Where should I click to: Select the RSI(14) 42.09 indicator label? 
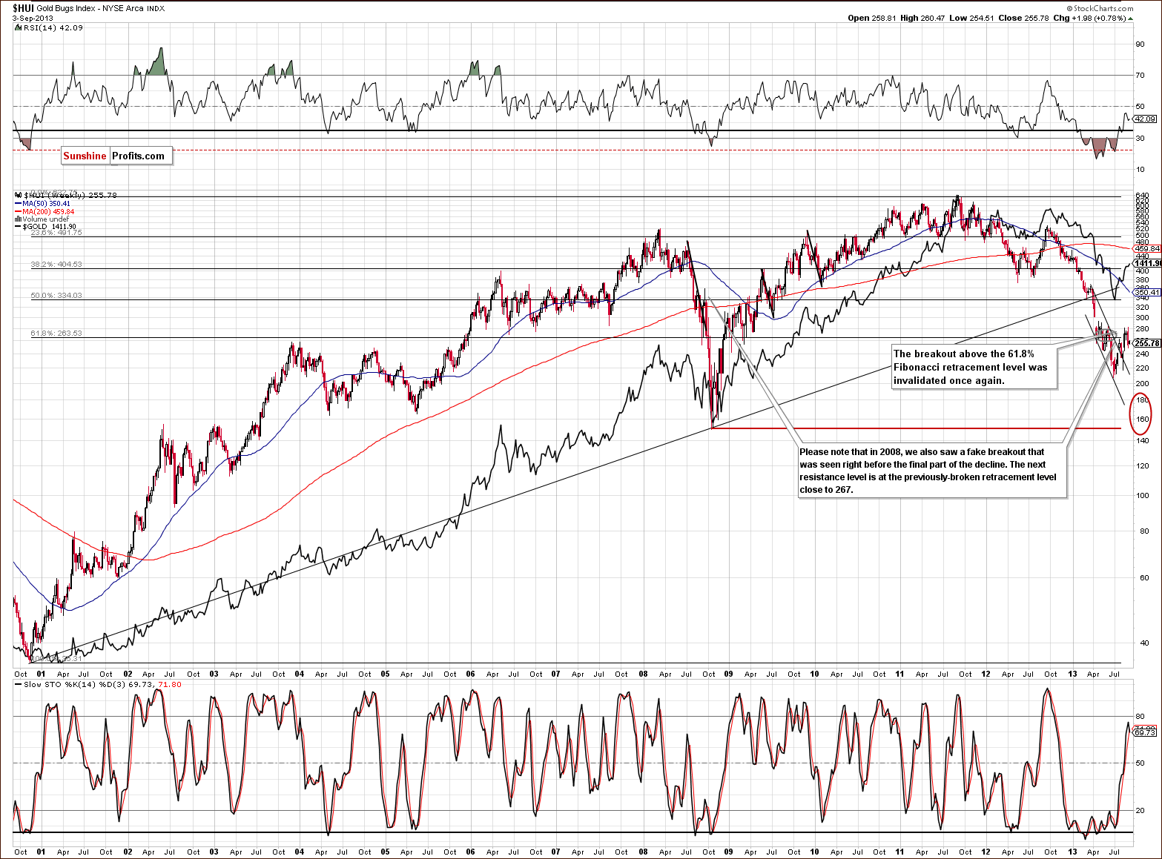[x=49, y=27]
